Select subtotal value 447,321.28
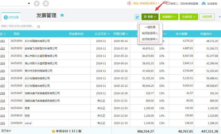221x134 pixels. click(x=210, y=131)
